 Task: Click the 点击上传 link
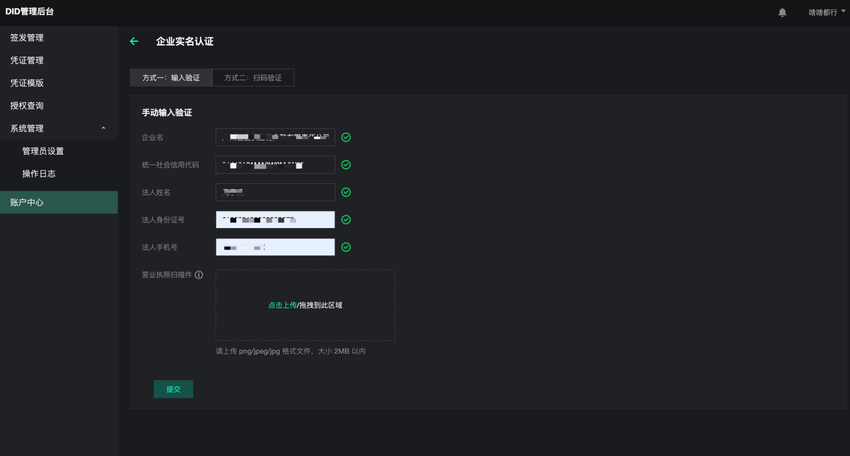pos(282,305)
